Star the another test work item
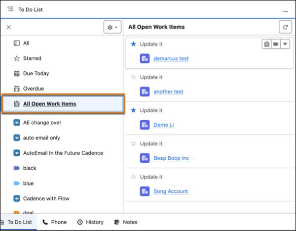 (134, 77)
